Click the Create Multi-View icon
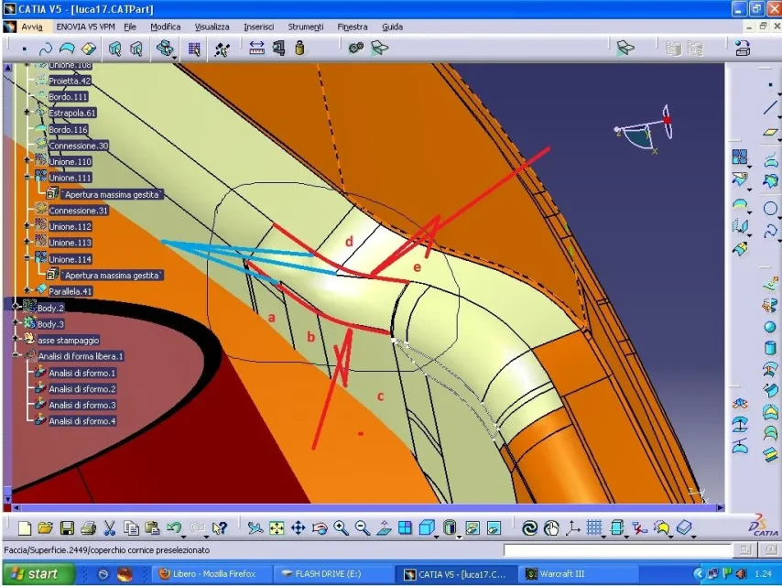This screenshot has width=782, height=586. click(405, 527)
